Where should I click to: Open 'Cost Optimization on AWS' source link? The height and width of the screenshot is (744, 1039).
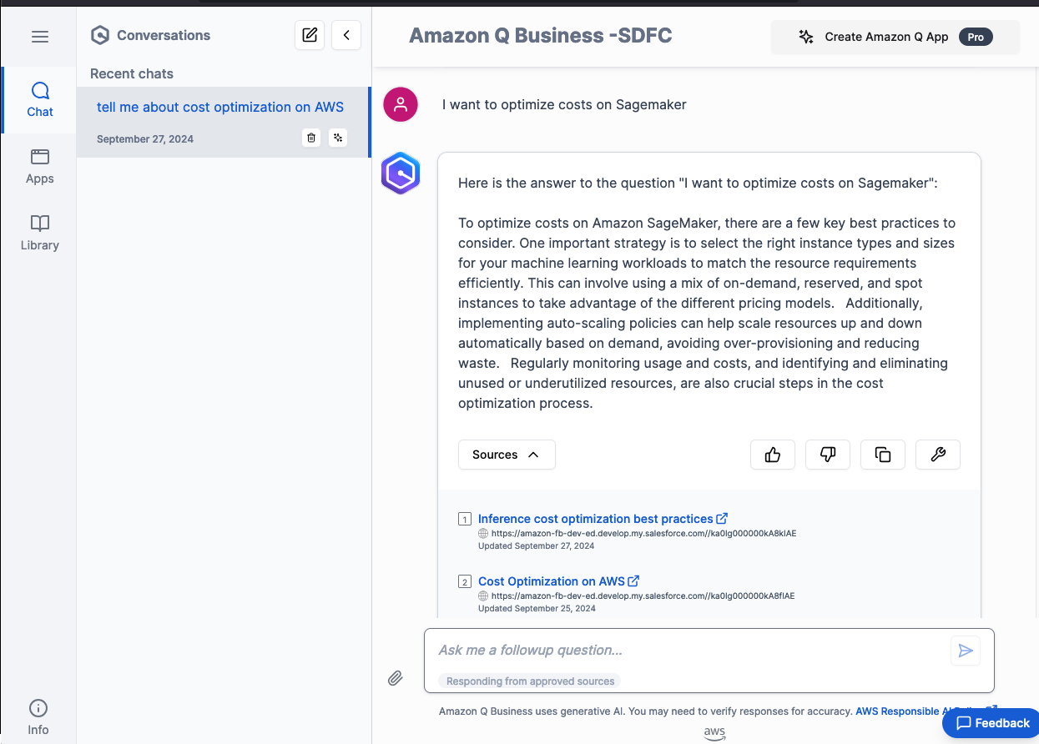558,581
